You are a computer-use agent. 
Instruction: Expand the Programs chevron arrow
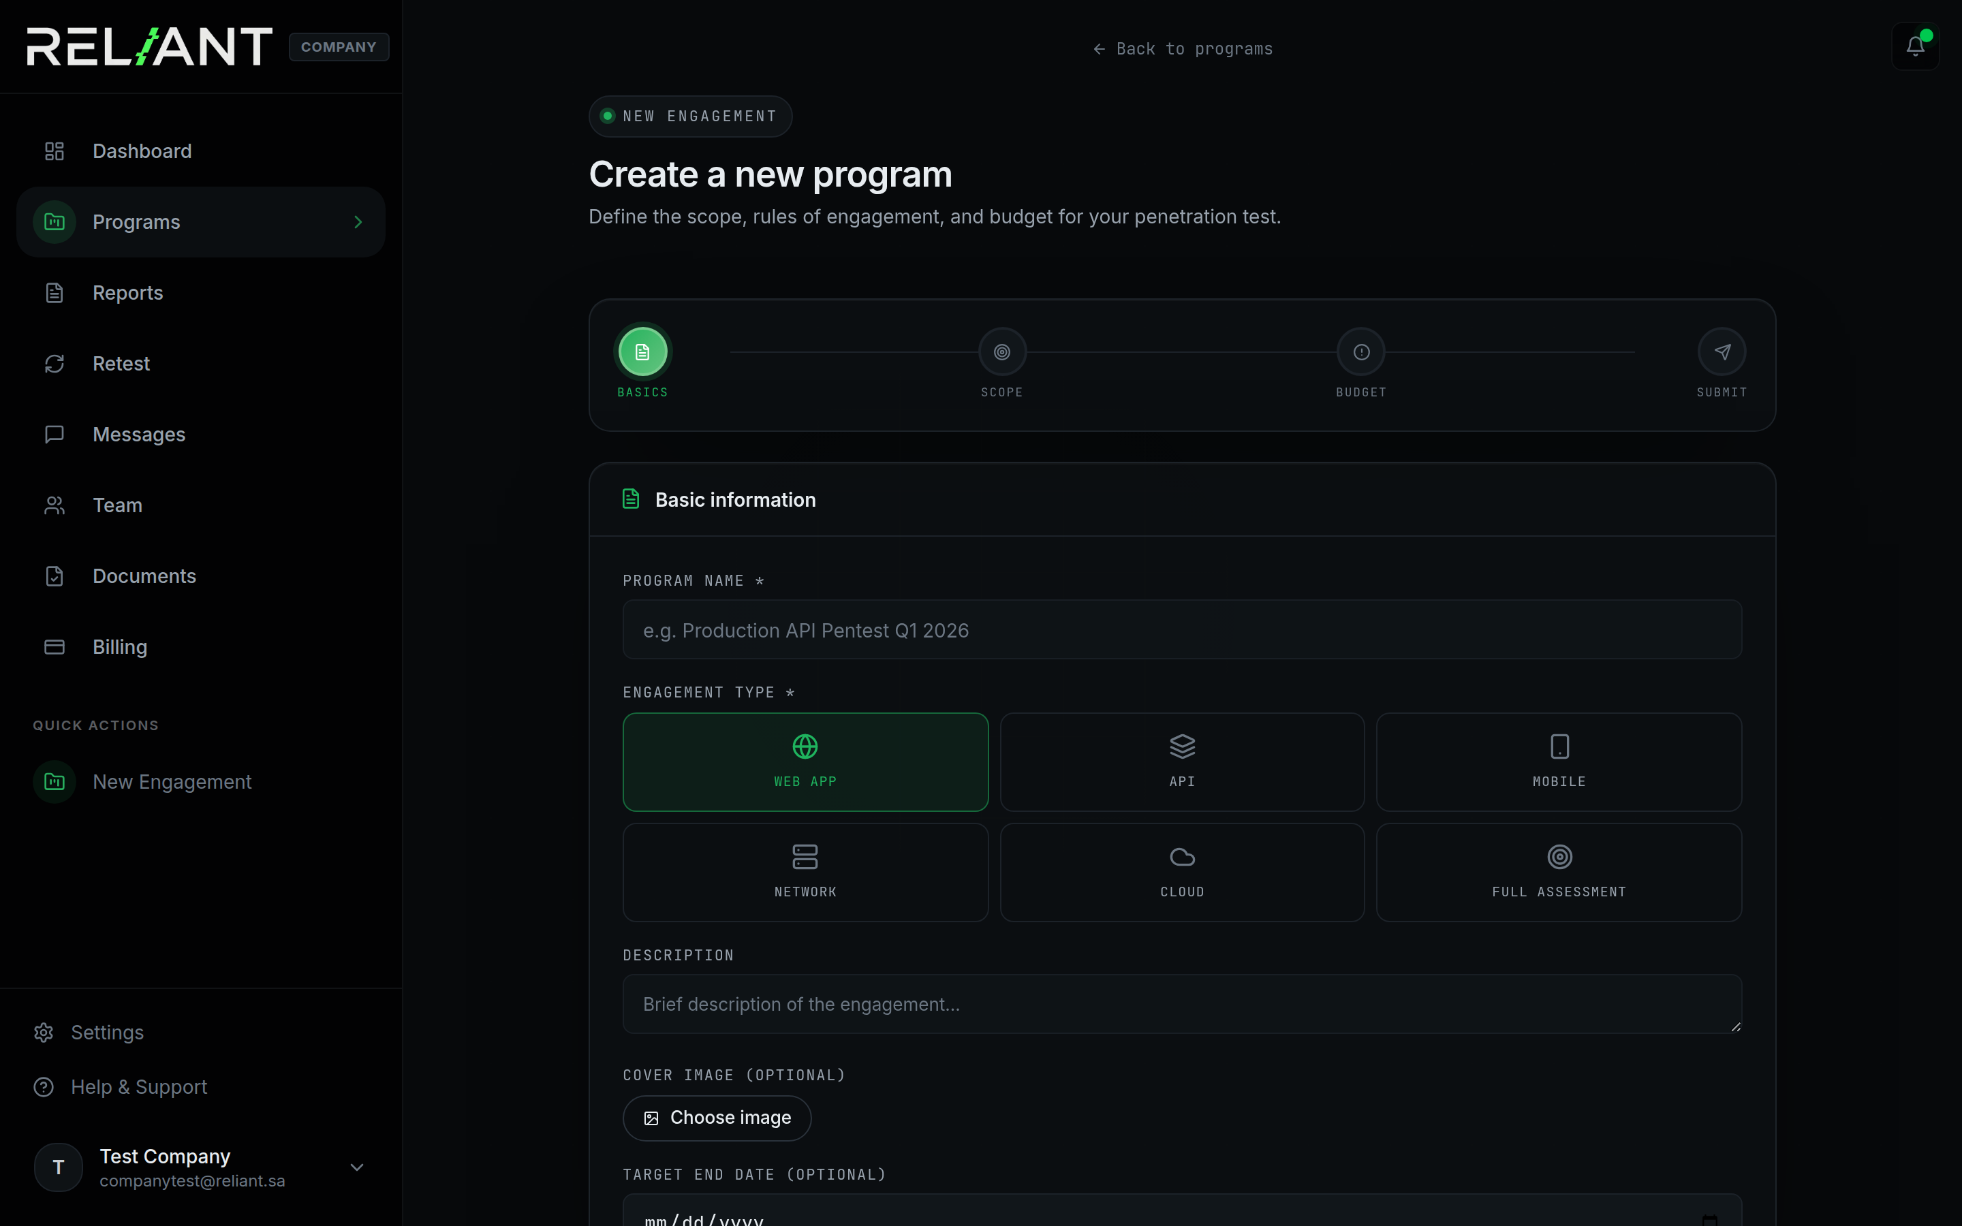point(358,222)
